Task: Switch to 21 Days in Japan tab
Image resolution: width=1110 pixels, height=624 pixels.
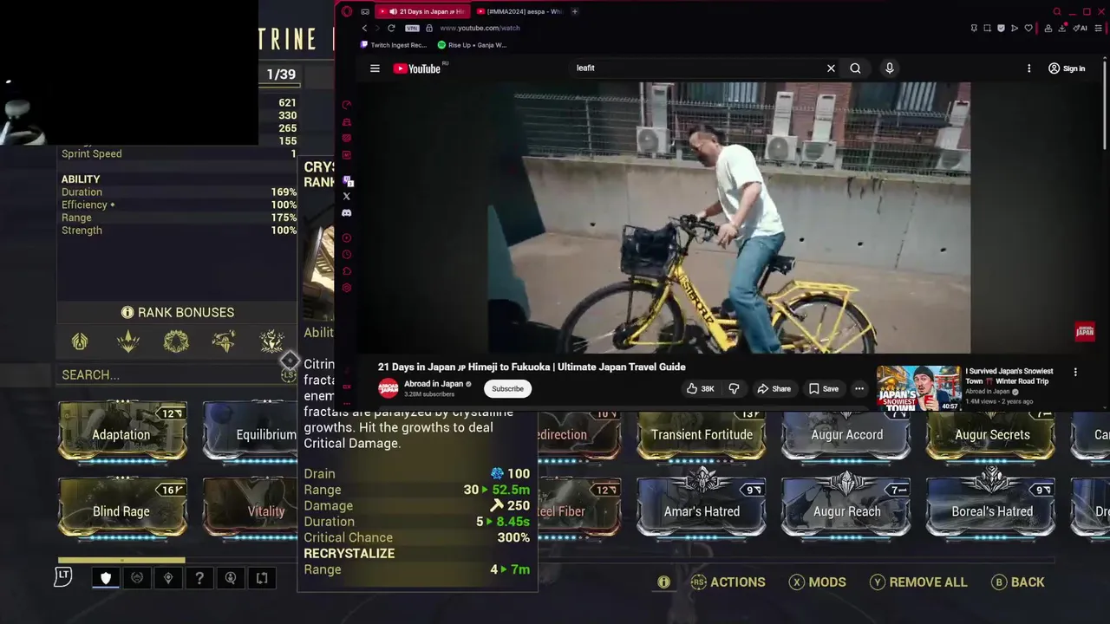Action: click(x=425, y=11)
